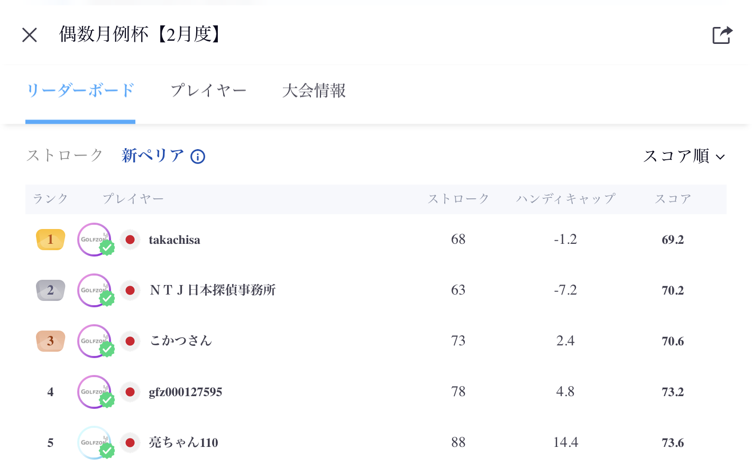
Task: Tap the share icon at top right
Action: pos(722,35)
